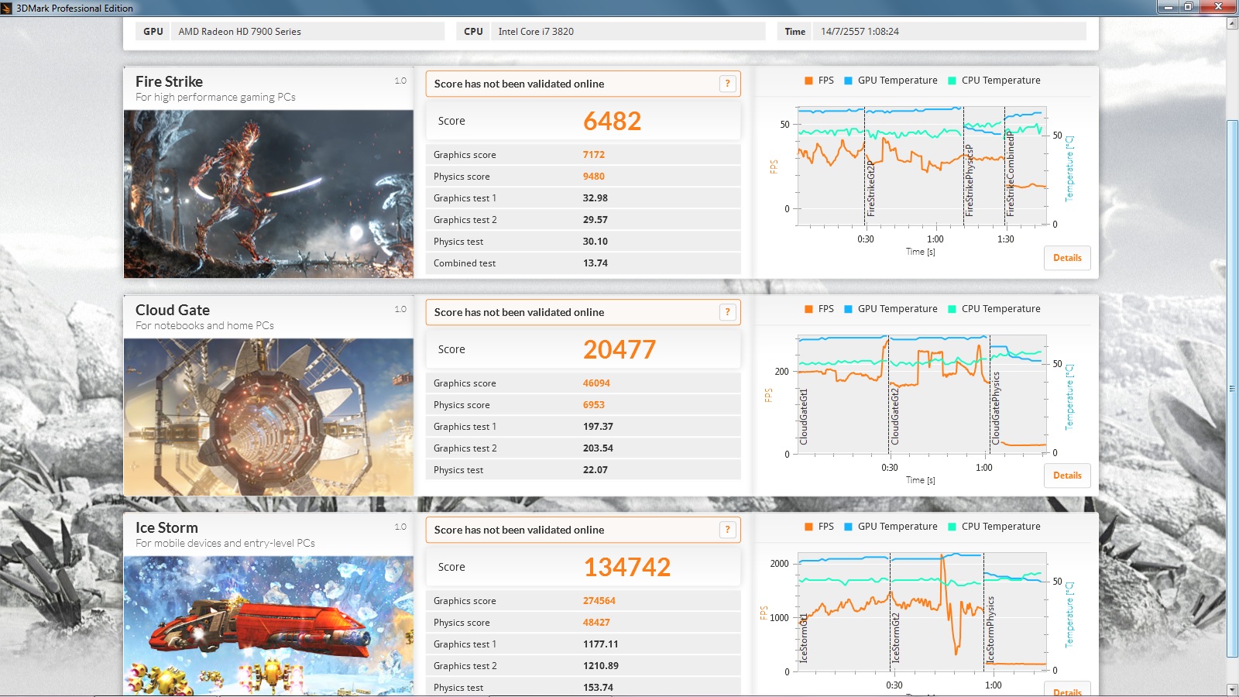This screenshot has width=1239, height=697.
Task: Click the CloudGateGt2 marker label in the chart
Action: pyautogui.click(x=894, y=417)
